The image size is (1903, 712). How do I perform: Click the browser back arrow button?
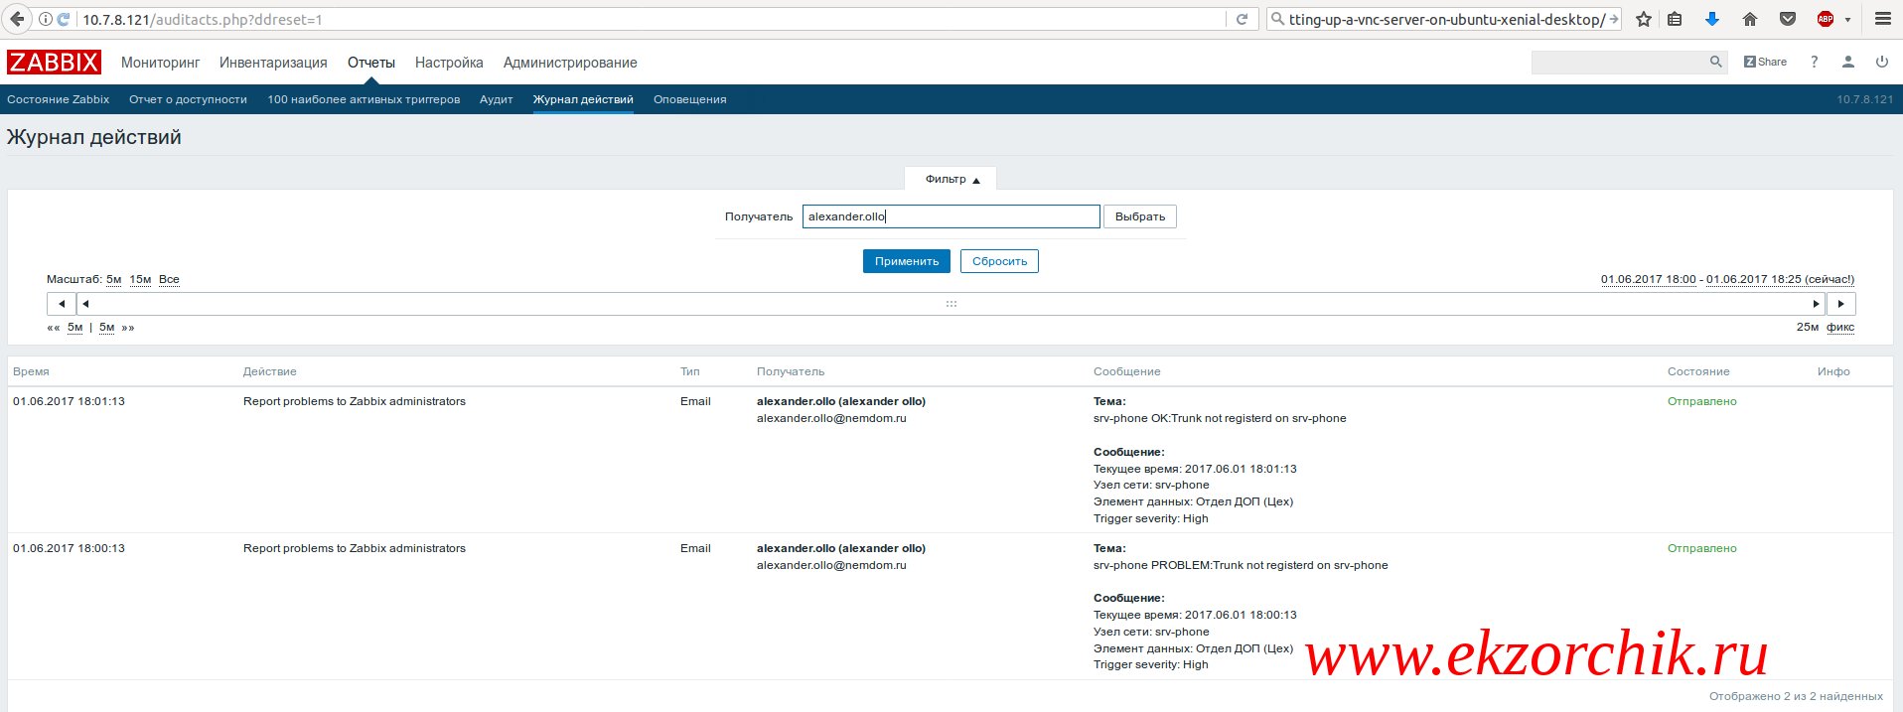tap(17, 19)
